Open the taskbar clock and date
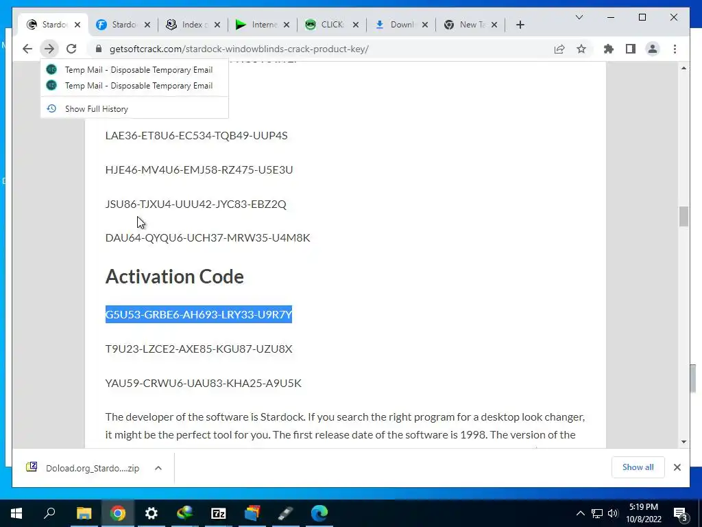Viewport: 702px width, 527px height. (x=644, y=513)
